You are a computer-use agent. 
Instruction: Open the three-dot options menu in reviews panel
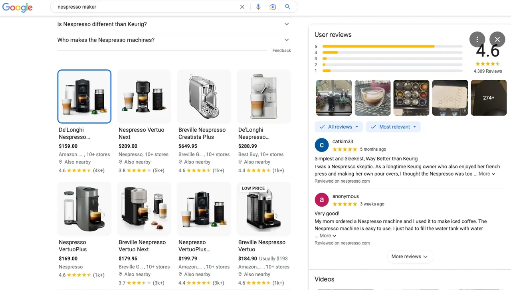coord(477,39)
